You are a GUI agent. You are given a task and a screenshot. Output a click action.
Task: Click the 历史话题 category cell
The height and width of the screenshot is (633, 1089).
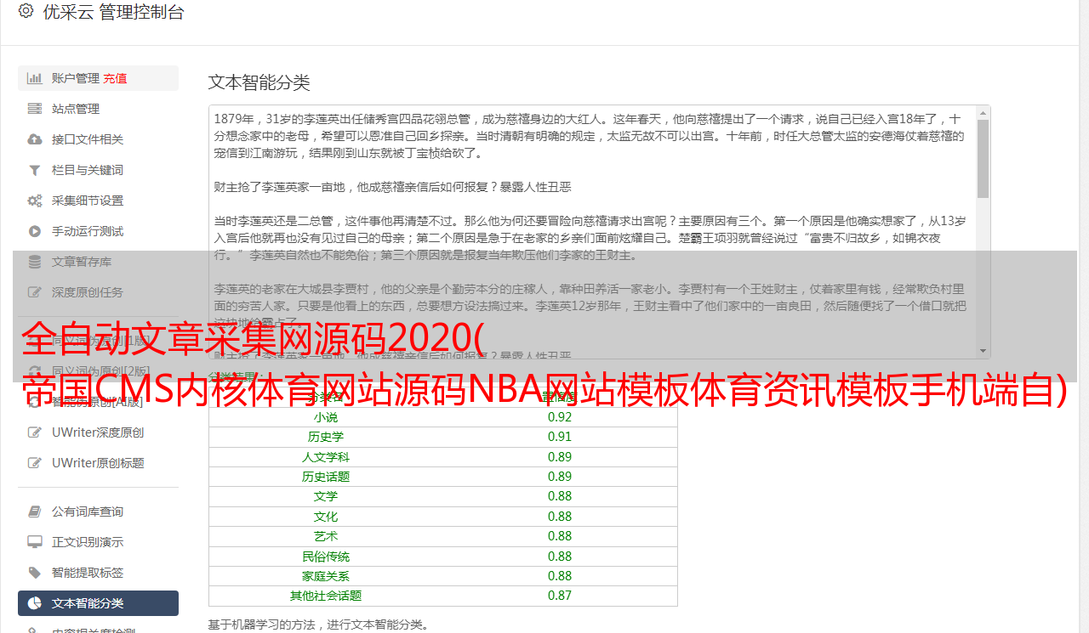[326, 477]
